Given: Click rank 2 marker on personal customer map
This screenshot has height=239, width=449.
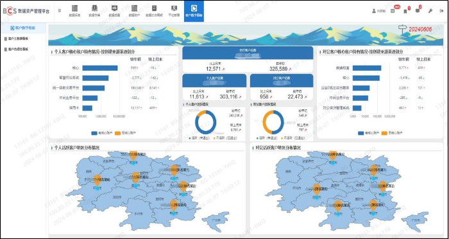Looking at the screenshot, I should pos(183,186).
